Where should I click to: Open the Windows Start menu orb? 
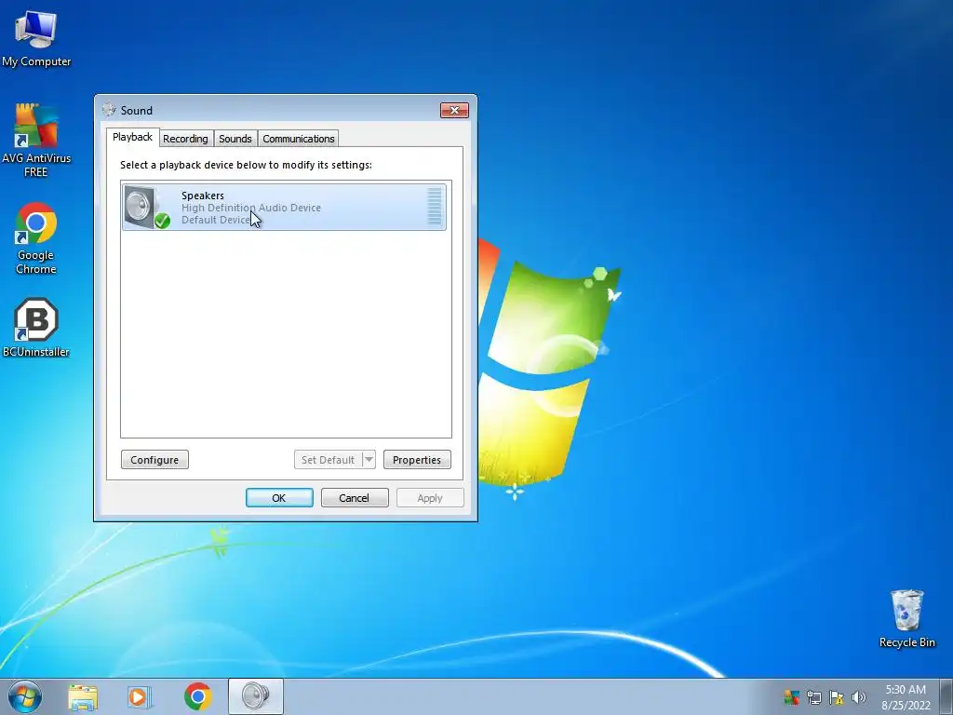(x=25, y=696)
